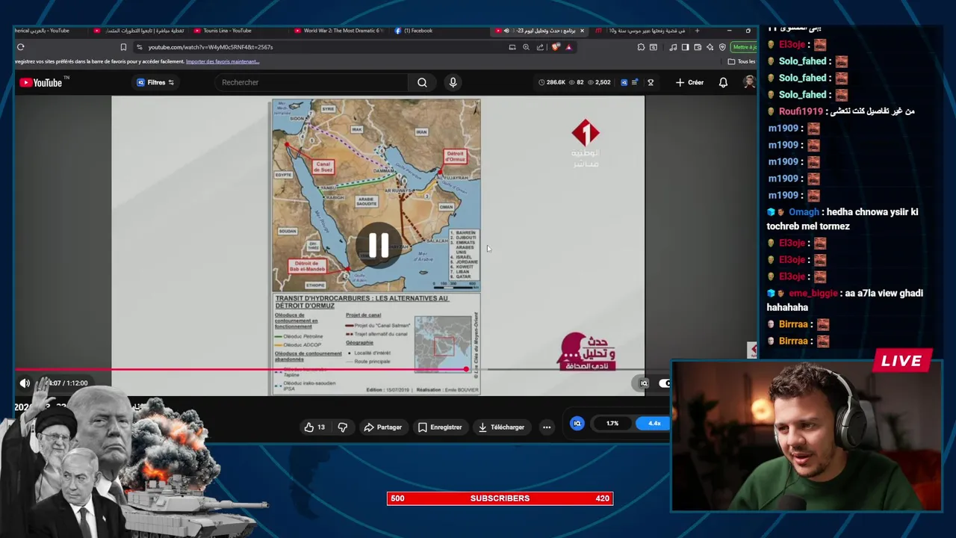
Task: Mute the video player volume
Action: coord(25,383)
